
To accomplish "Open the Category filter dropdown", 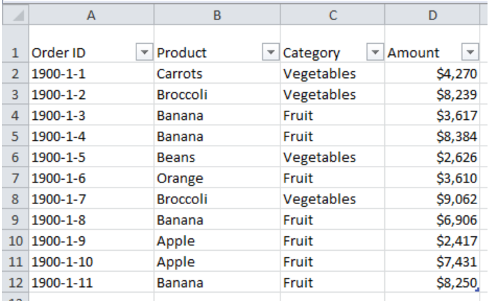I will tap(375, 52).
